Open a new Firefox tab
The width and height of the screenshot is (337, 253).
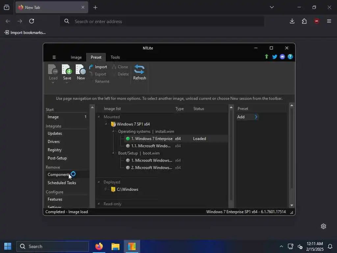point(95,8)
